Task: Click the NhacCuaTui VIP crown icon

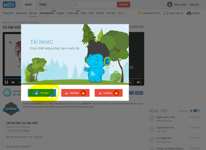Action: 140,13
